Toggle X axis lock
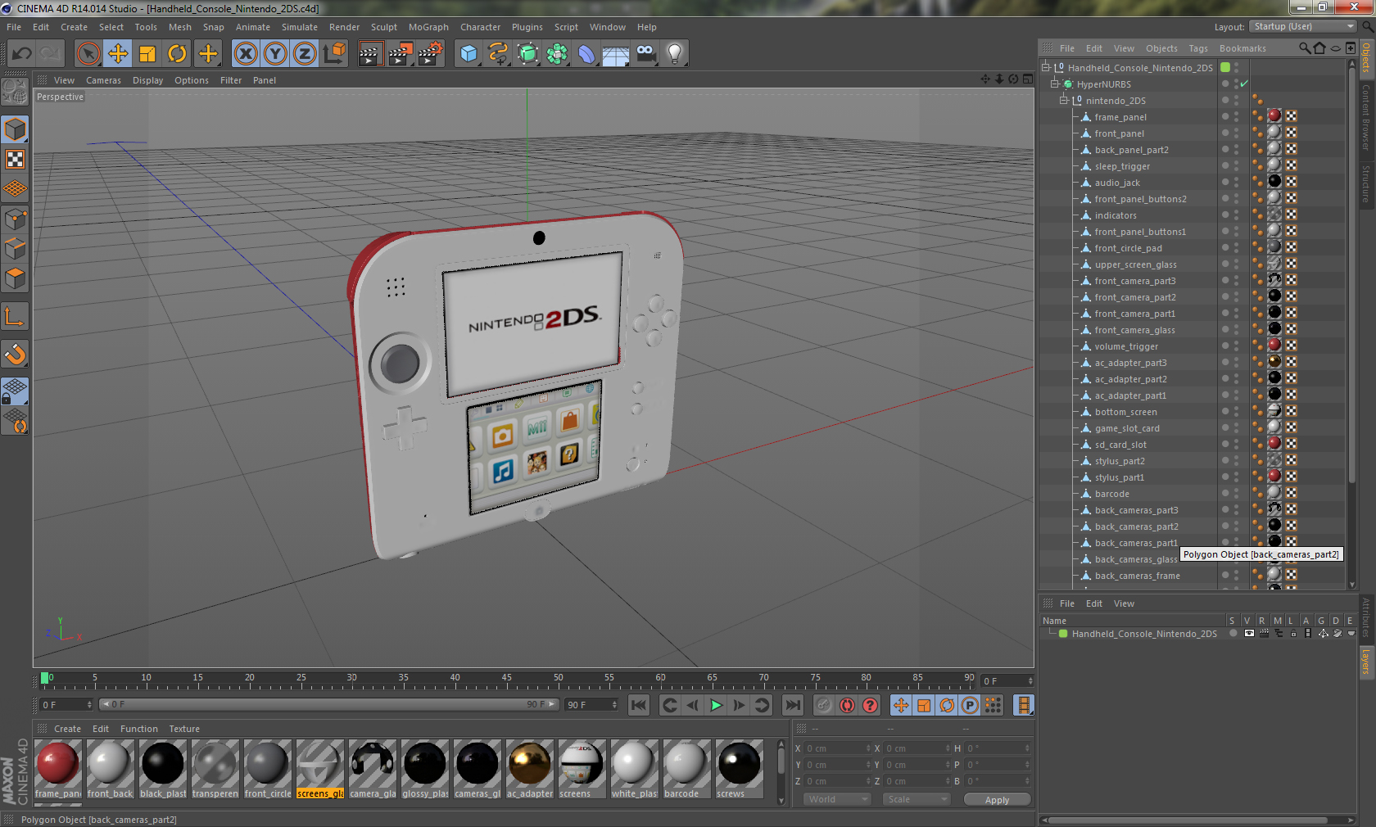Viewport: 1376px width, 827px height. [x=245, y=54]
